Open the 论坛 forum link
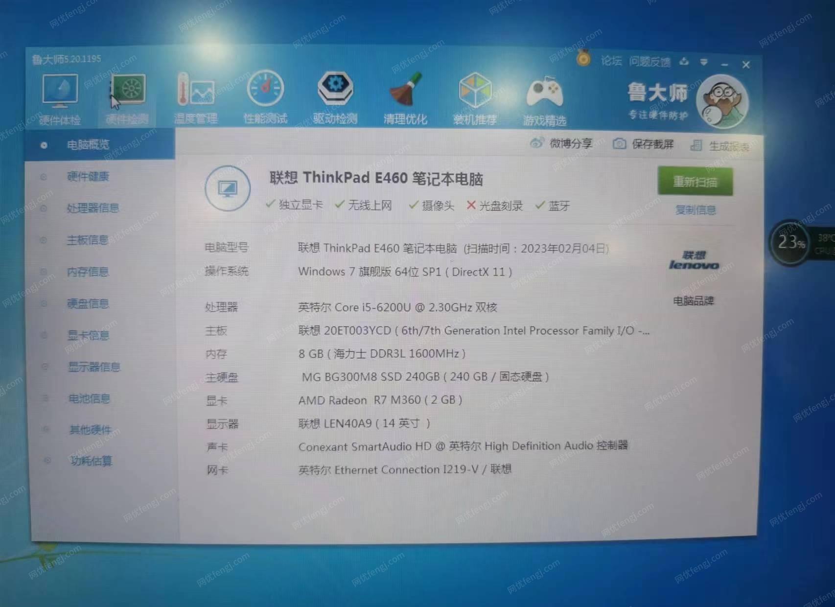This screenshot has width=835, height=607. (611, 61)
